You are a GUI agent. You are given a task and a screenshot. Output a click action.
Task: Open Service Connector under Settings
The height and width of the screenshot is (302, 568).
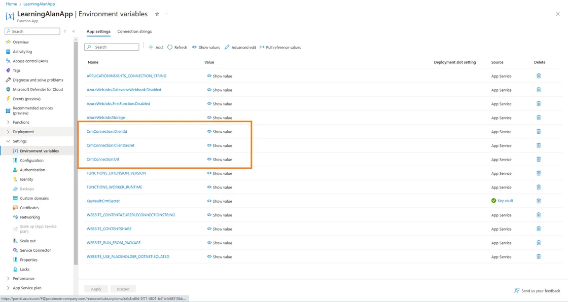pos(35,250)
